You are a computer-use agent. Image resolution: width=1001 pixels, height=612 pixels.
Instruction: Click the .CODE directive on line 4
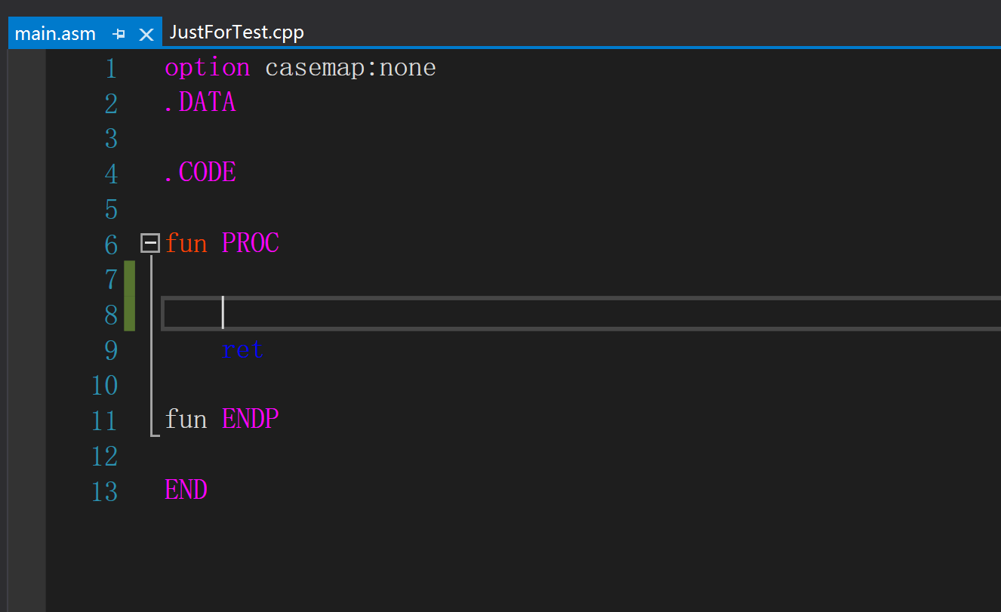coord(199,173)
